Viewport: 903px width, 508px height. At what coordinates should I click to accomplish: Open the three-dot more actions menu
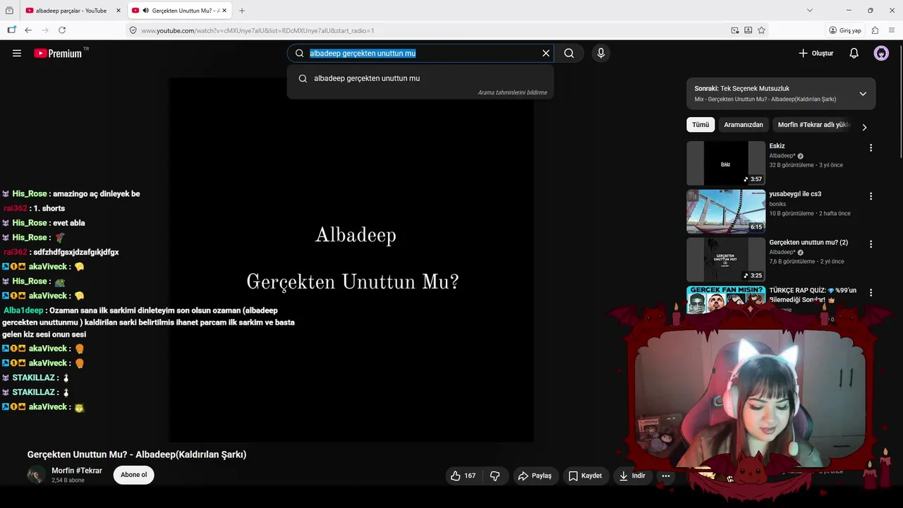665,476
